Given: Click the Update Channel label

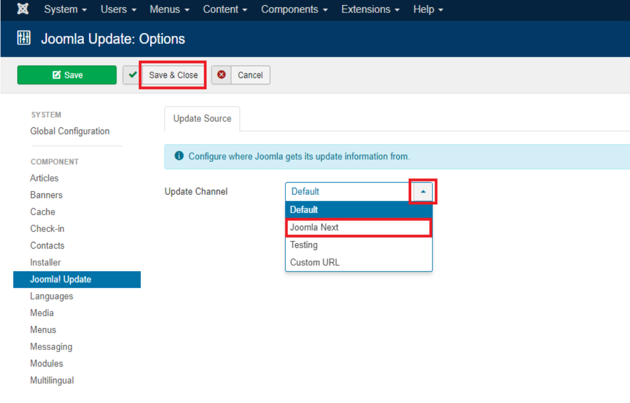Looking at the screenshot, I should [196, 191].
